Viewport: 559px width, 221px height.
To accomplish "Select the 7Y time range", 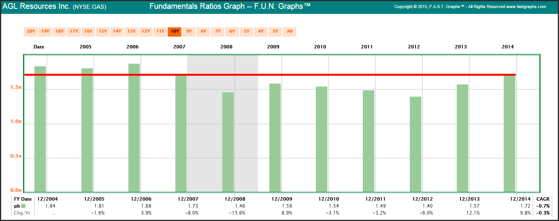I will point(218,32).
